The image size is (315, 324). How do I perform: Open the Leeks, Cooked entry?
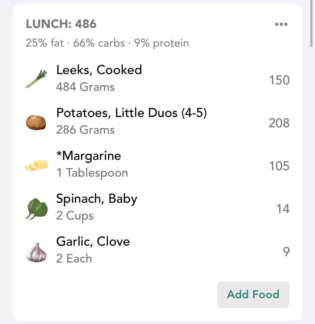pos(99,70)
